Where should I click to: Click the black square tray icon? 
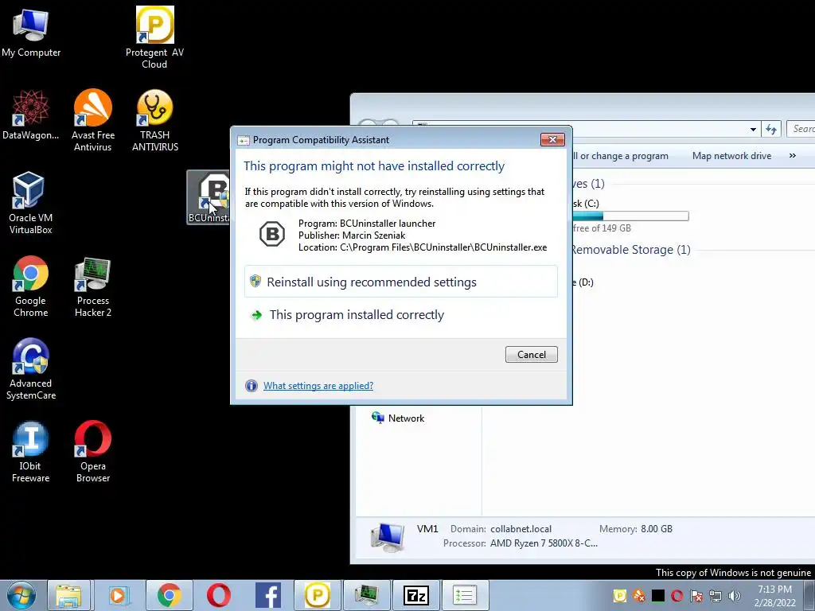click(x=658, y=595)
